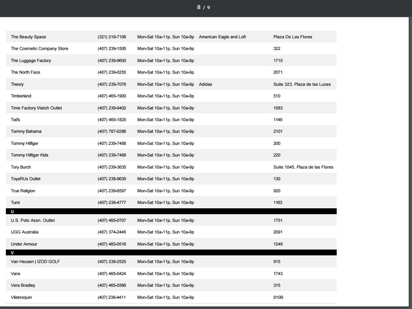Click Vilebrequin suite number 910B
Image resolution: width=412 pixels, height=309 pixels.
click(278, 297)
